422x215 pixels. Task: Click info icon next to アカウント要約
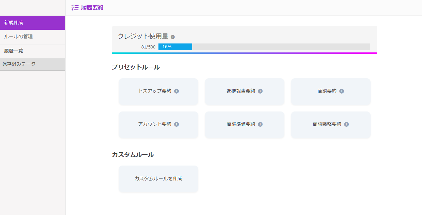(176, 124)
